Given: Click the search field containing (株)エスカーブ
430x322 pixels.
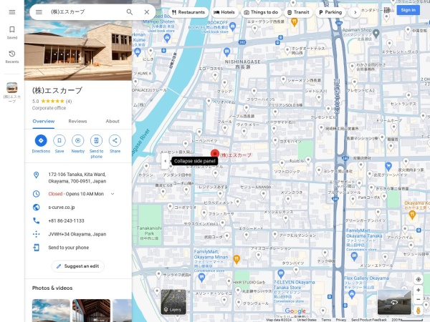Looking at the screenshot, I should pyautogui.click(x=85, y=12).
